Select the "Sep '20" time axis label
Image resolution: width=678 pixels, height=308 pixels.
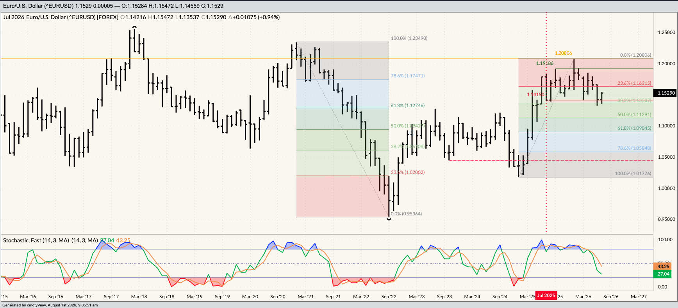pos(278,297)
